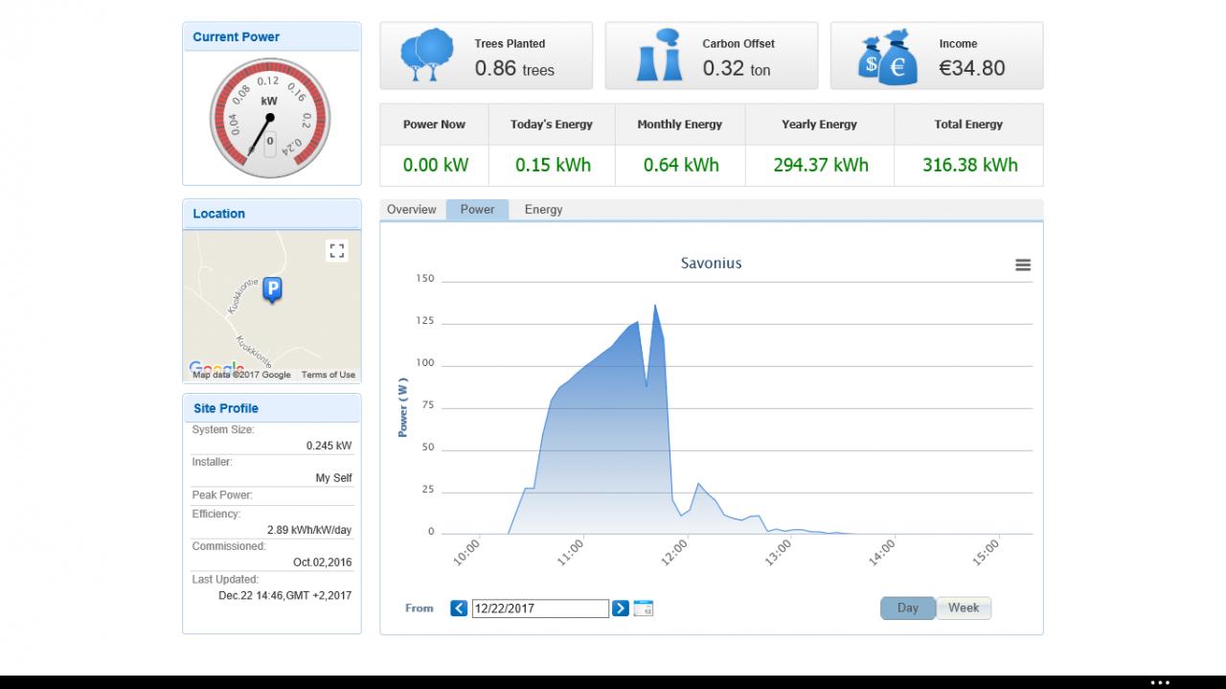The width and height of the screenshot is (1226, 689).
Task: Select the Power tab
Action: pos(478,210)
